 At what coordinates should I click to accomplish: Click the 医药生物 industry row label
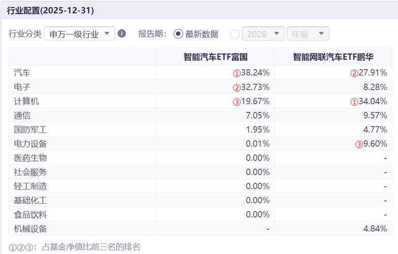(x=30, y=157)
